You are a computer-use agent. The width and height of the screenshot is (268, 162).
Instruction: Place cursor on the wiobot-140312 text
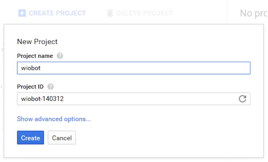point(42,99)
